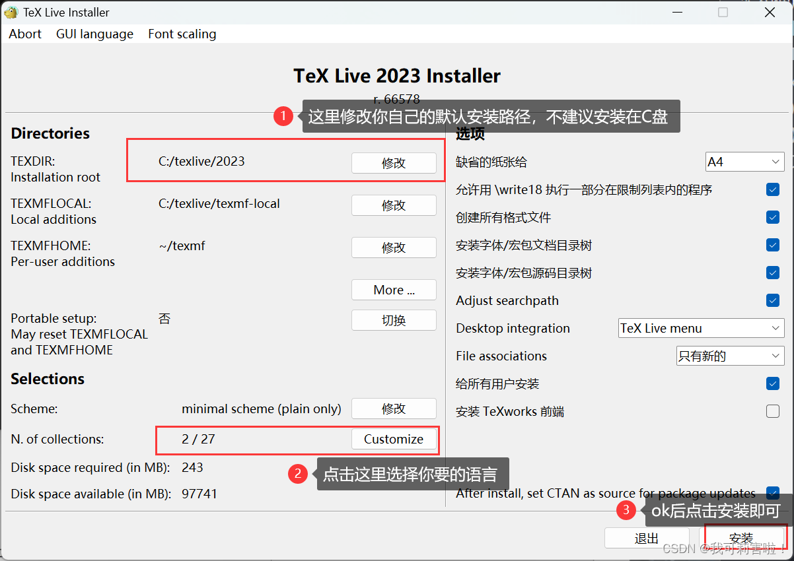
Task: Click 修改 button for TEXMFHOME
Action: pos(394,247)
